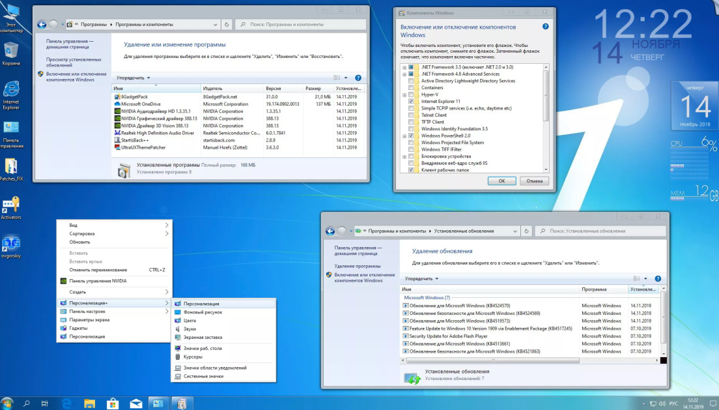Click the network icon in system tray

[x=653, y=403]
